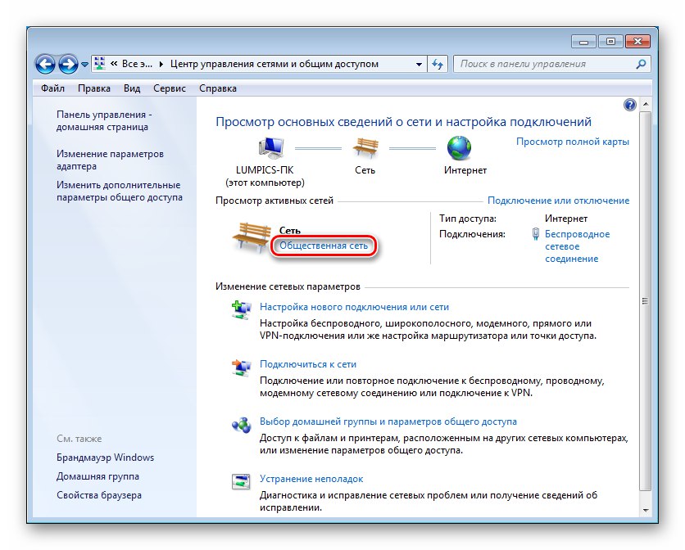Click Подключение или отключение link
The width and height of the screenshot is (685, 550).
[x=558, y=201]
